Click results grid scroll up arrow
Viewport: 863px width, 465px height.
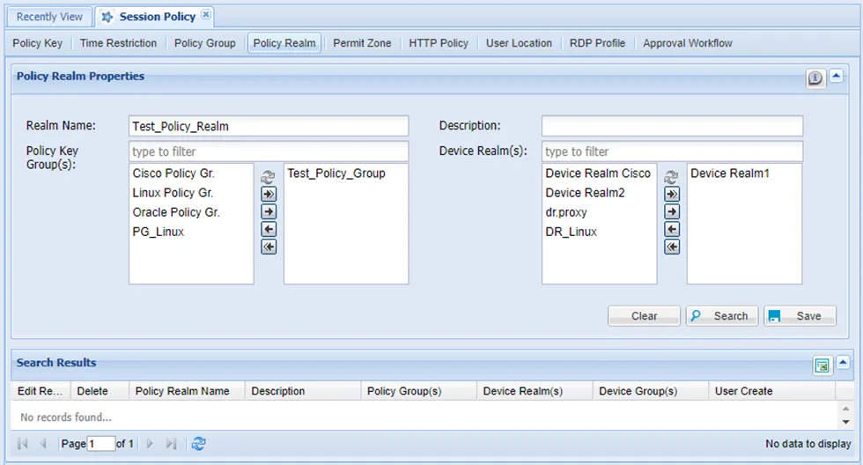coord(846,409)
